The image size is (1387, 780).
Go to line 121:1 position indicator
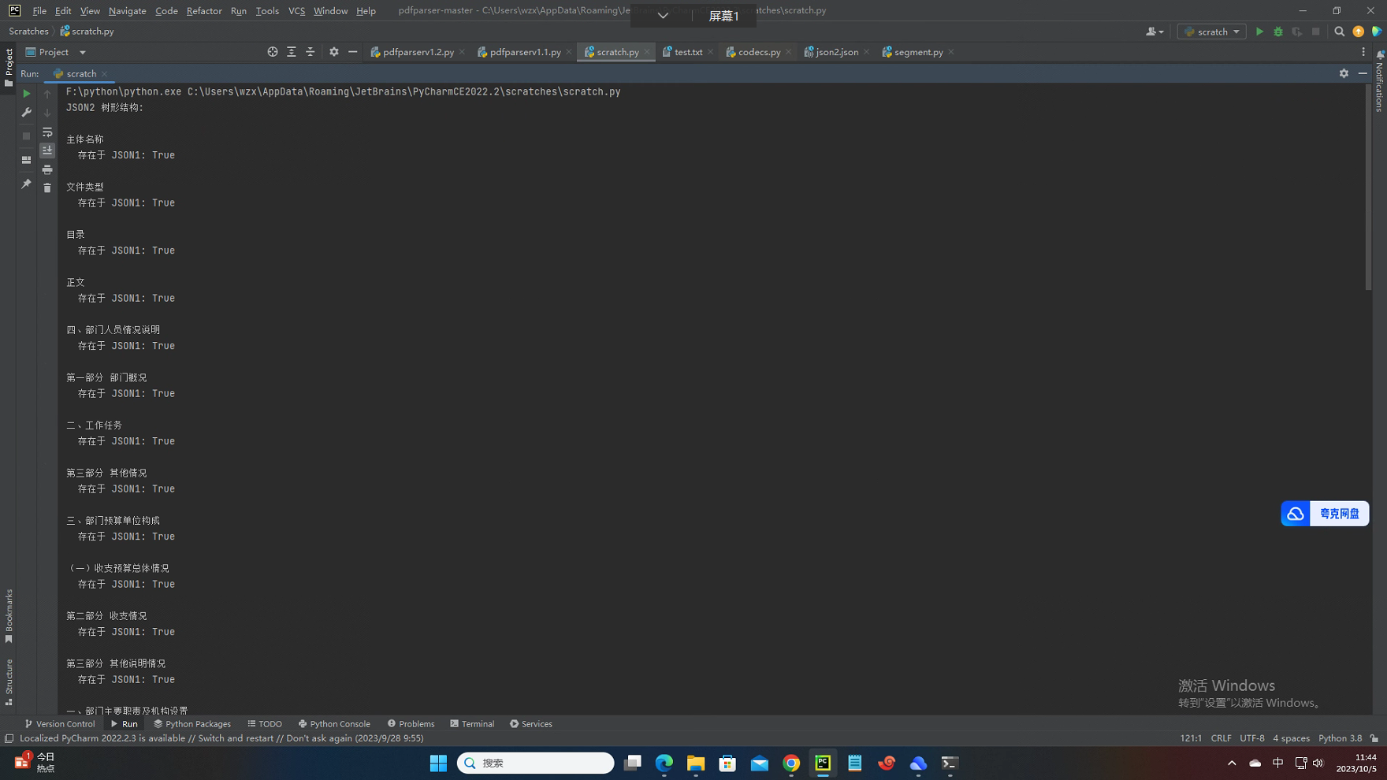[x=1191, y=738]
